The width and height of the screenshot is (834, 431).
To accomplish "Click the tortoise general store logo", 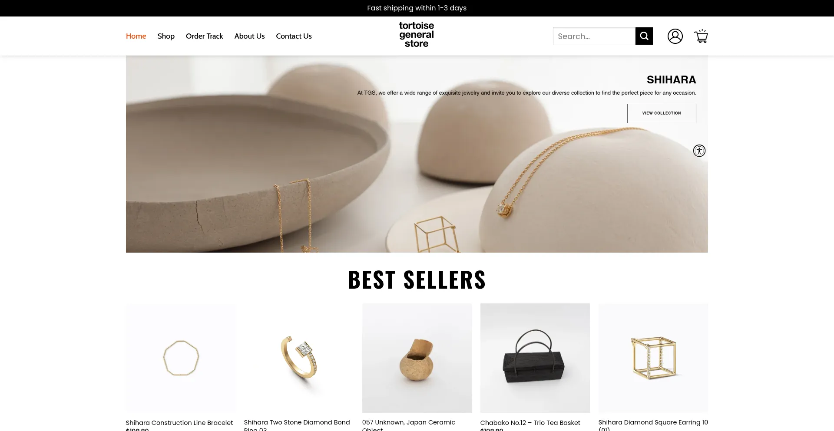I will coord(417,35).
